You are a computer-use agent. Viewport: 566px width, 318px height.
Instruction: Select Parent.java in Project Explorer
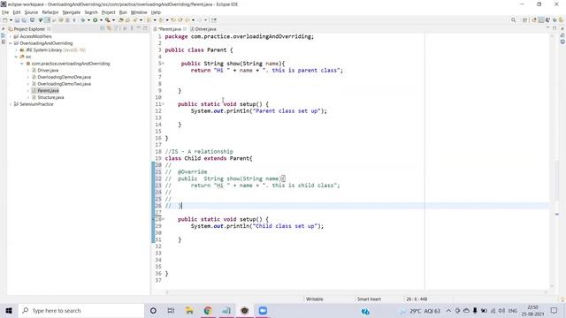point(48,90)
